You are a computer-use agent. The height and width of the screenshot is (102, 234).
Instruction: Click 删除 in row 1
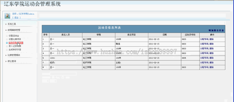pos(211,40)
